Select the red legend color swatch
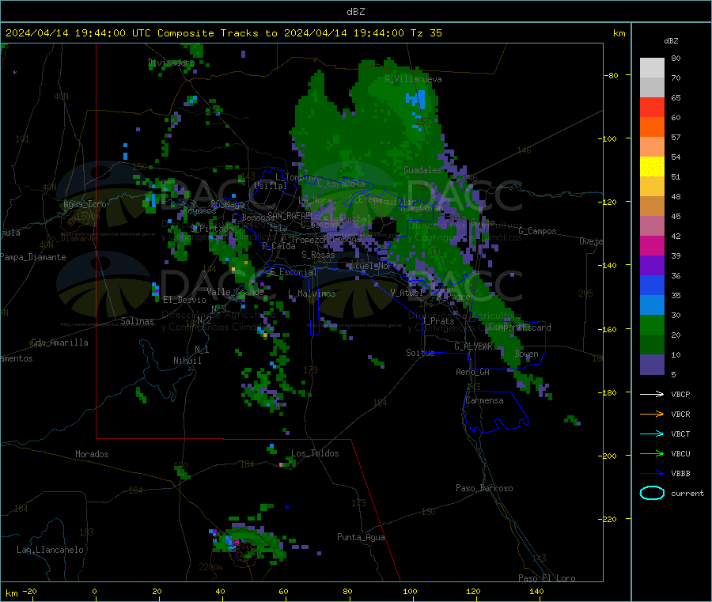Image resolution: width=712 pixels, height=602 pixels. pyautogui.click(x=652, y=107)
